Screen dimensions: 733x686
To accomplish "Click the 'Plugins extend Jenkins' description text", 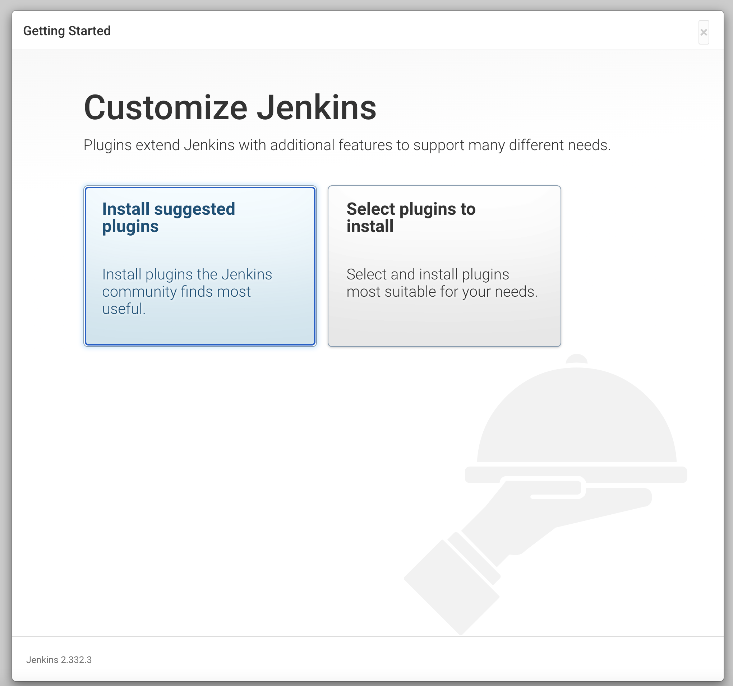I will pos(347,145).
